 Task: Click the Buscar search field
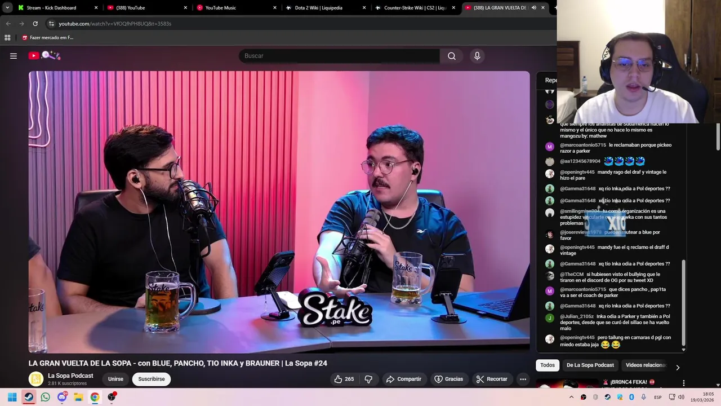tap(340, 56)
